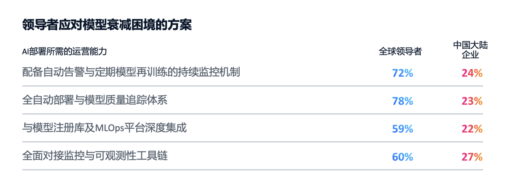The width and height of the screenshot is (506, 180).
Task: Click the blue 78% figure
Action: [x=402, y=101]
